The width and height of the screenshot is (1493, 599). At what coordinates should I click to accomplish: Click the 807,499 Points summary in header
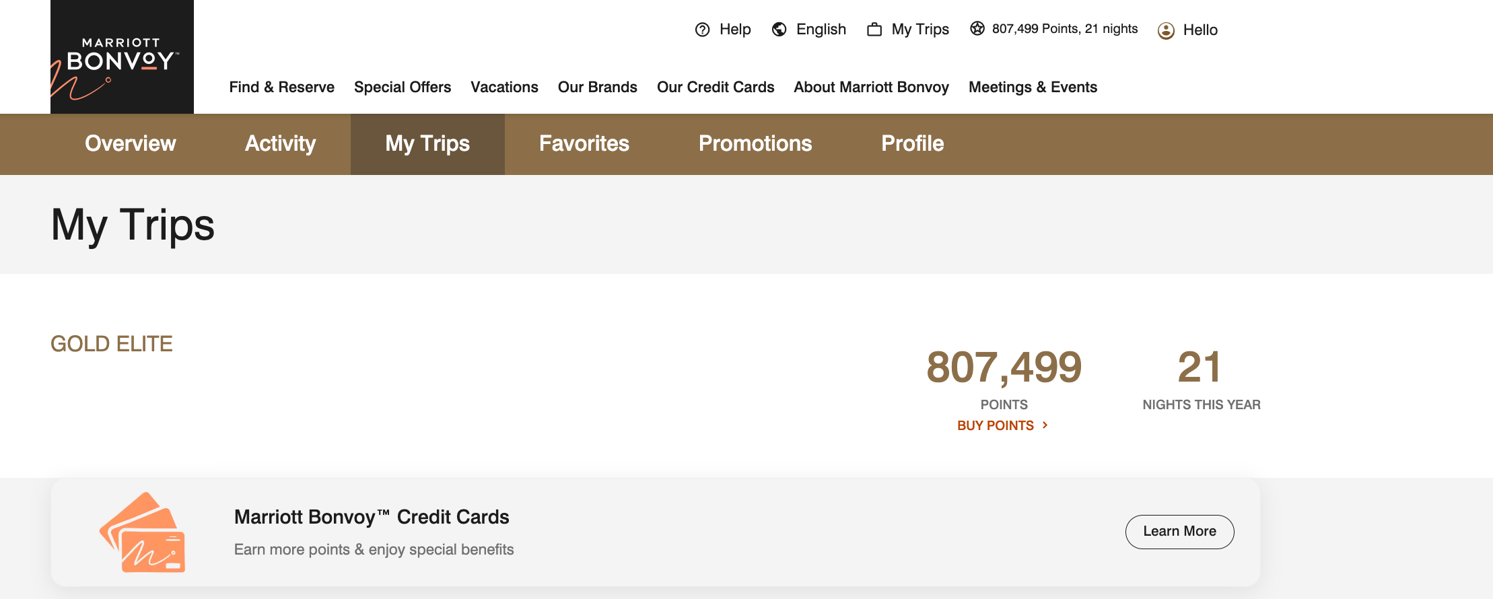1064,28
